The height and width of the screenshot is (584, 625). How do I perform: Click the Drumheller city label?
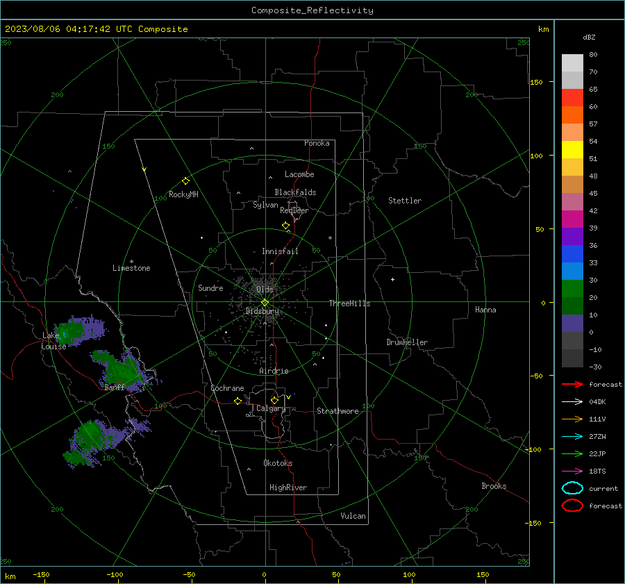[407, 342]
